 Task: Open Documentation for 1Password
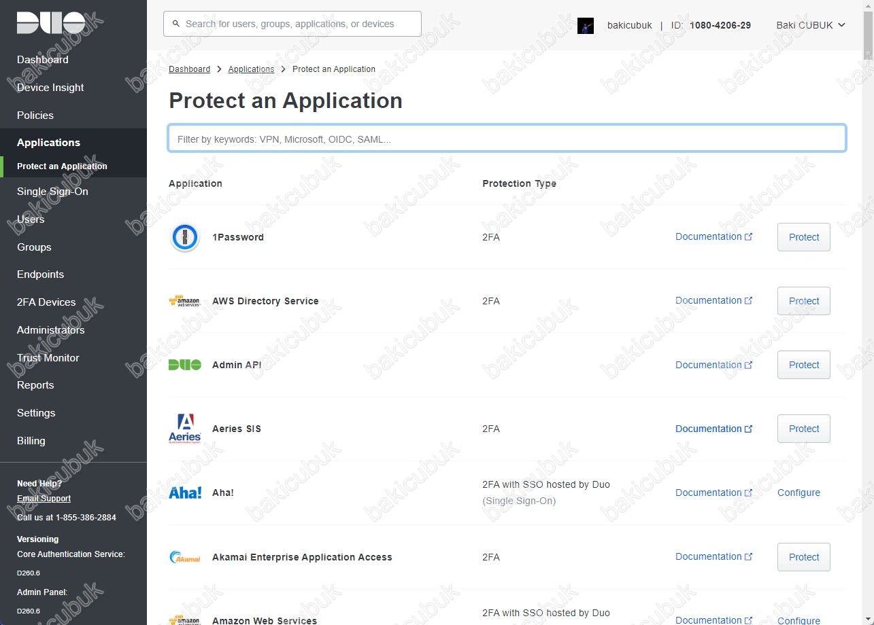click(x=713, y=236)
